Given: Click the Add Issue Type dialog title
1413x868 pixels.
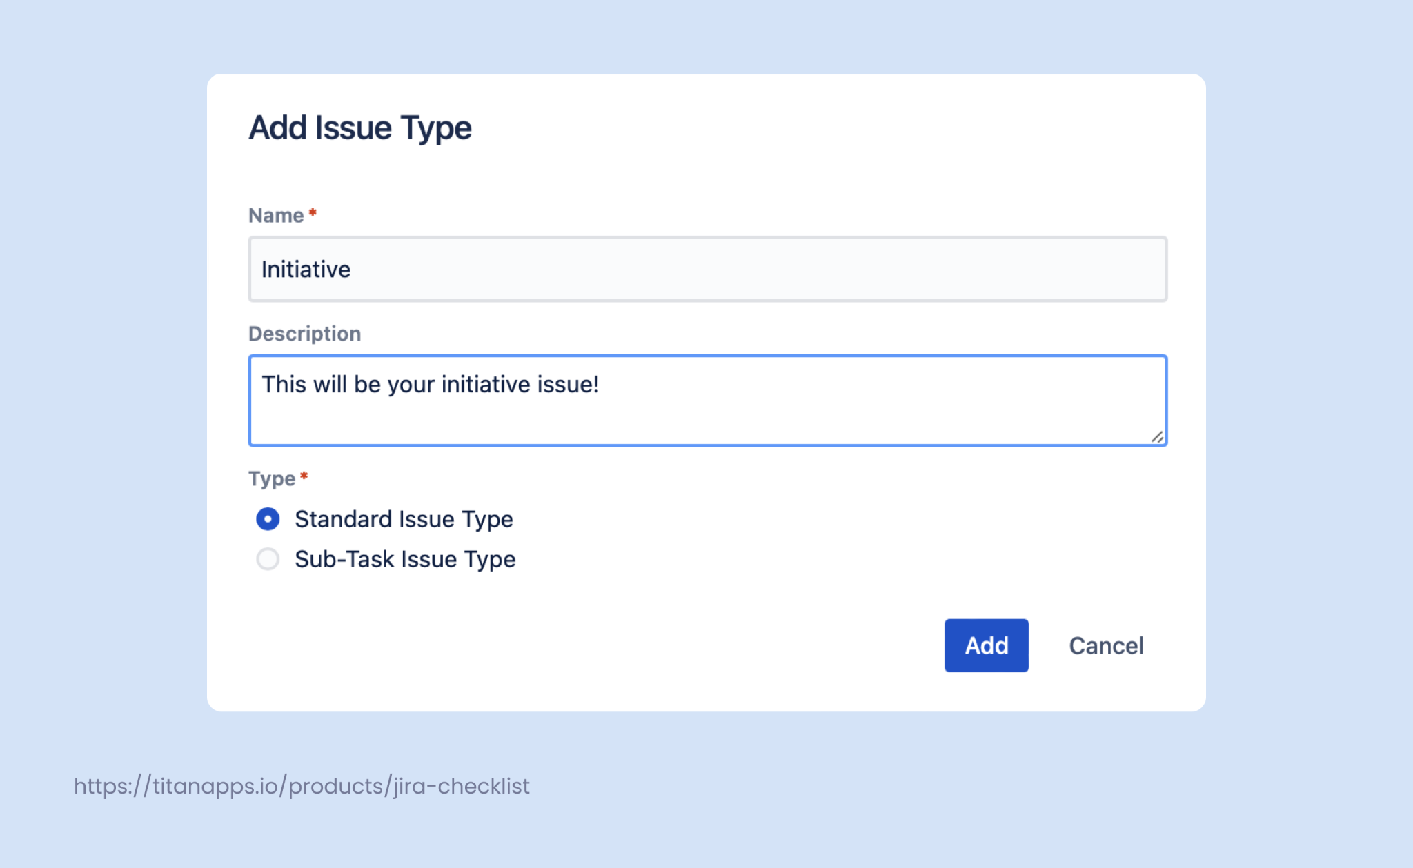Looking at the screenshot, I should click(x=360, y=128).
